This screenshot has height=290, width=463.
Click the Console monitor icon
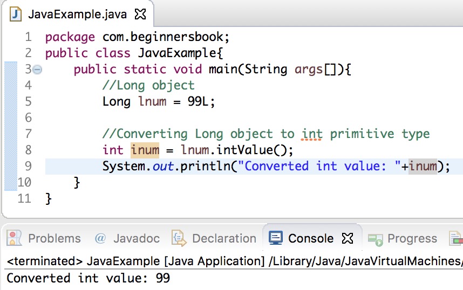pos(276,238)
